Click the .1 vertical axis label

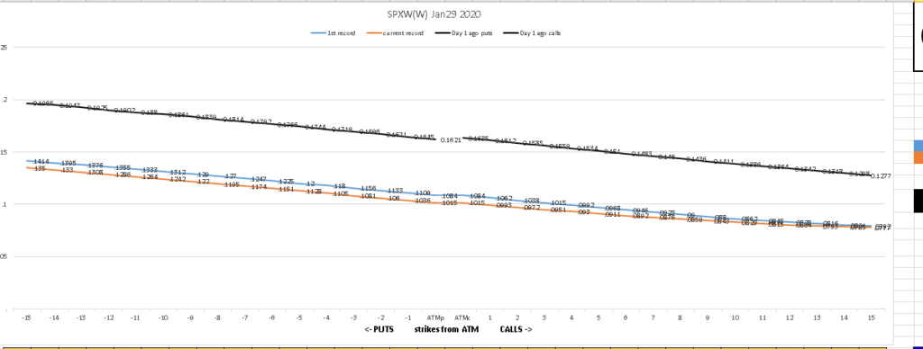[4, 204]
